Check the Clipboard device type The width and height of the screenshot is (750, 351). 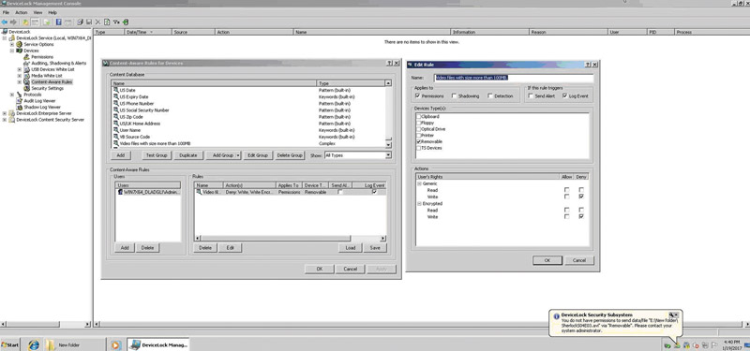(419, 116)
